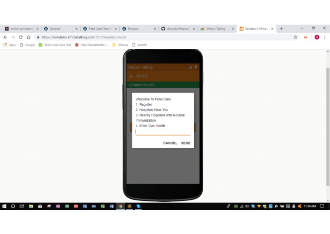
Task: Open the W3Schools Quiz Test bookmark
Action: [55, 45]
